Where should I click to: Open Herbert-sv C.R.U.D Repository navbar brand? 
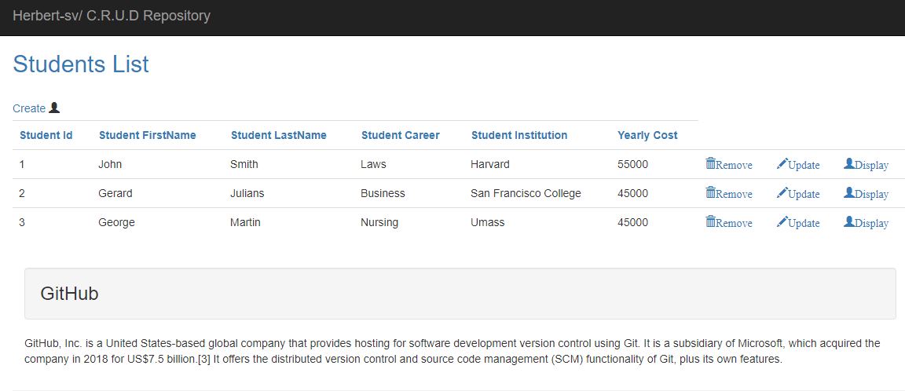[x=112, y=16]
